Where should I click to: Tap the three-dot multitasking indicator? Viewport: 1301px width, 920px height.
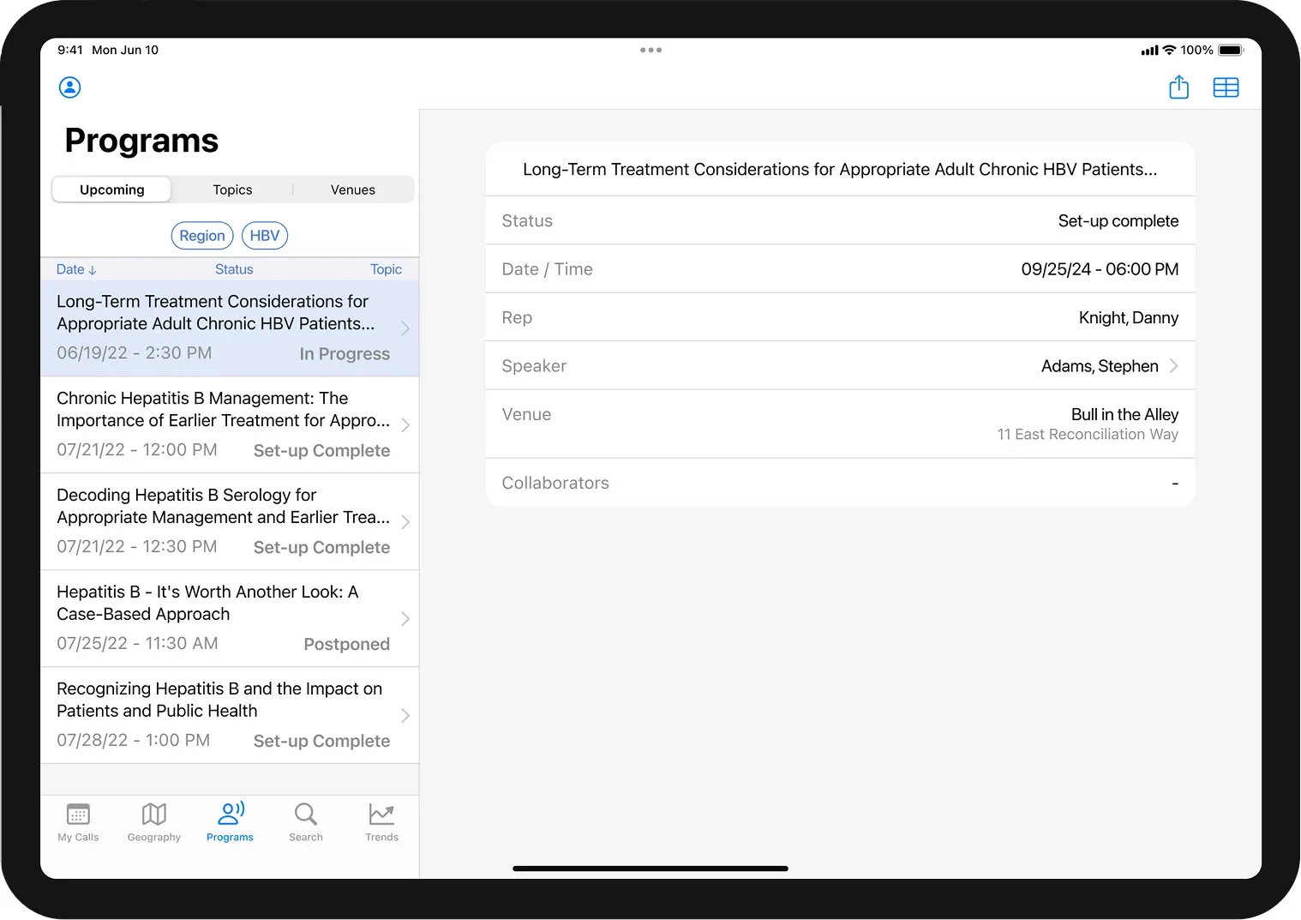point(650,50)
